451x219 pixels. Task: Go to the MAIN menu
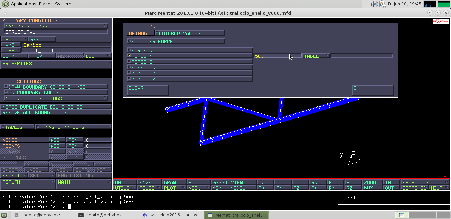(x=84, y=184)
